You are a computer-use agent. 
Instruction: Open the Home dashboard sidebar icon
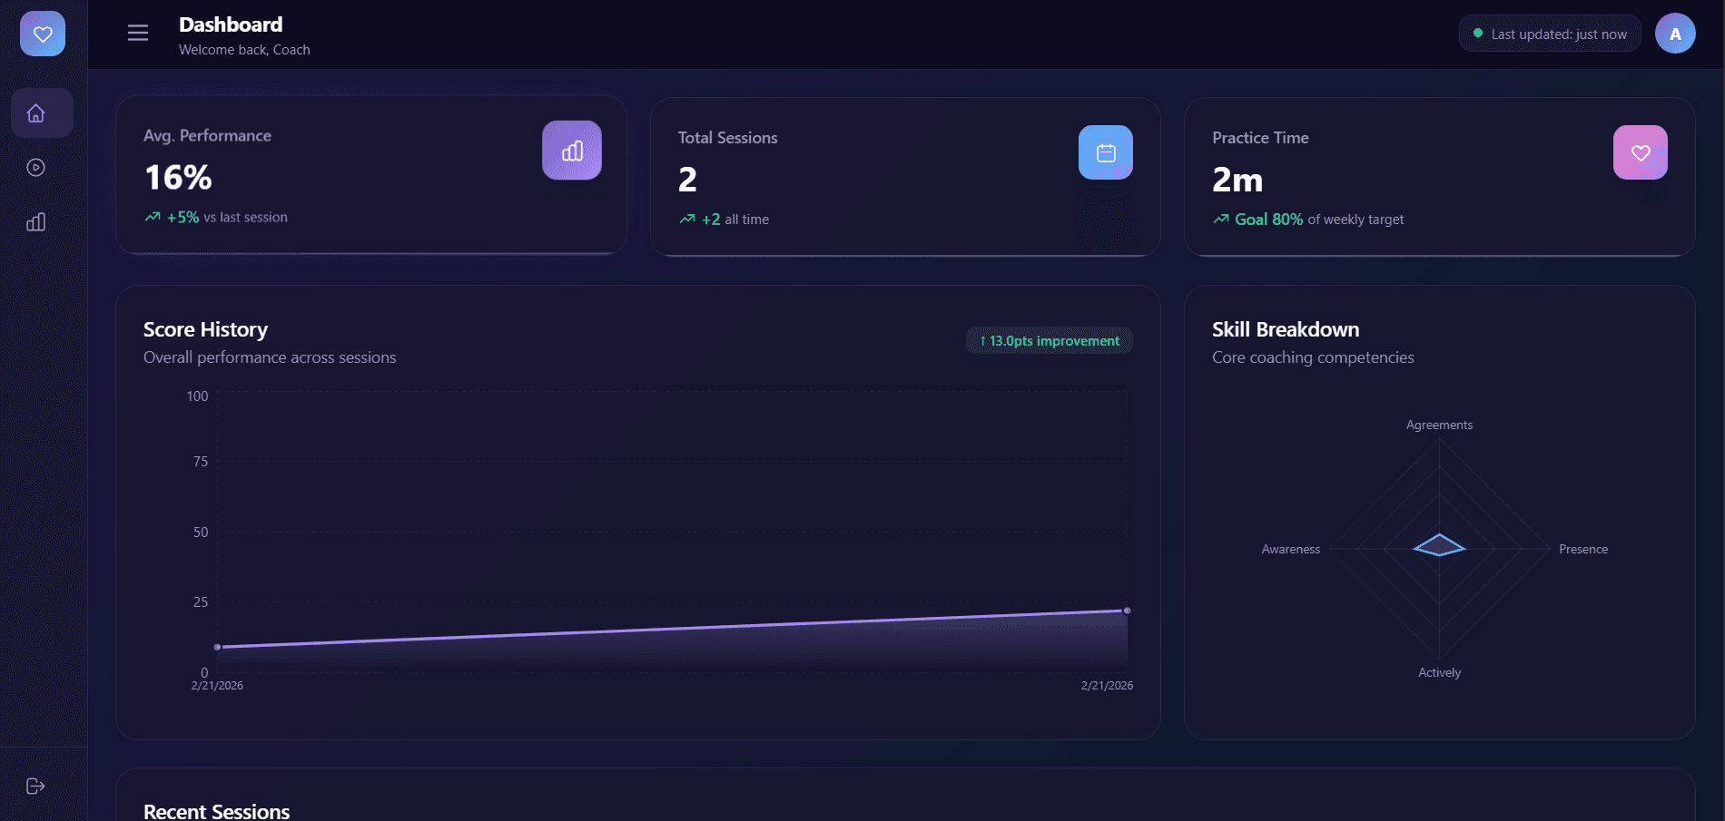tap(36, 113)
